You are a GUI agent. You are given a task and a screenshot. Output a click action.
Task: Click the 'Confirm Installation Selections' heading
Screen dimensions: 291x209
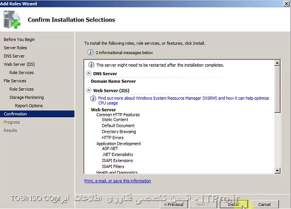click(72, 20)
